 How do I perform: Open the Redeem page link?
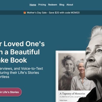coord(53,5)
